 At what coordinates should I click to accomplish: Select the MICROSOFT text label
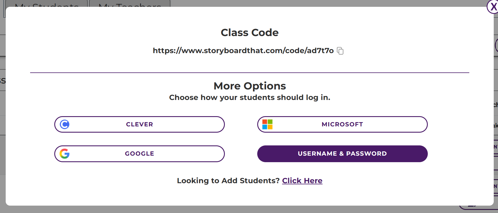[342, 124]
